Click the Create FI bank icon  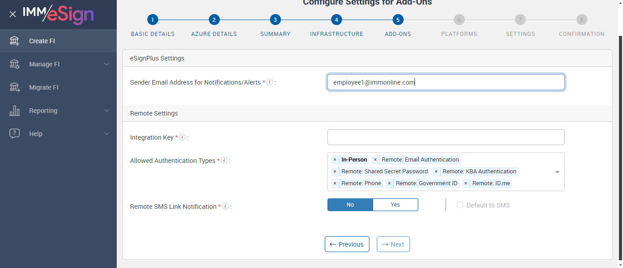(15, 41)
